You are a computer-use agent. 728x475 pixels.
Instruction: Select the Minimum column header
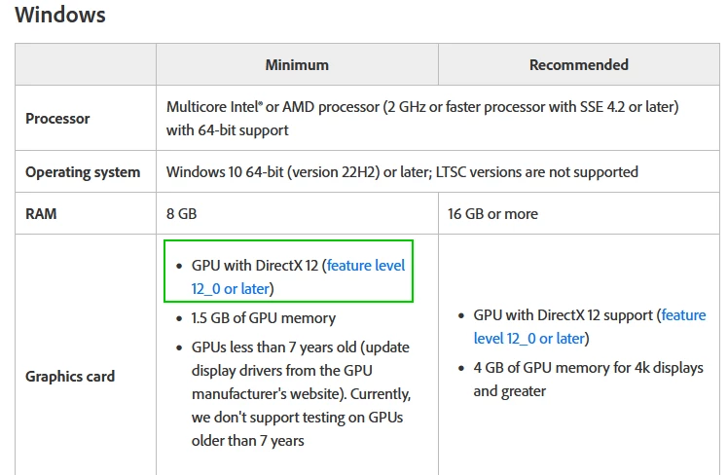click(x=297, y=65)
